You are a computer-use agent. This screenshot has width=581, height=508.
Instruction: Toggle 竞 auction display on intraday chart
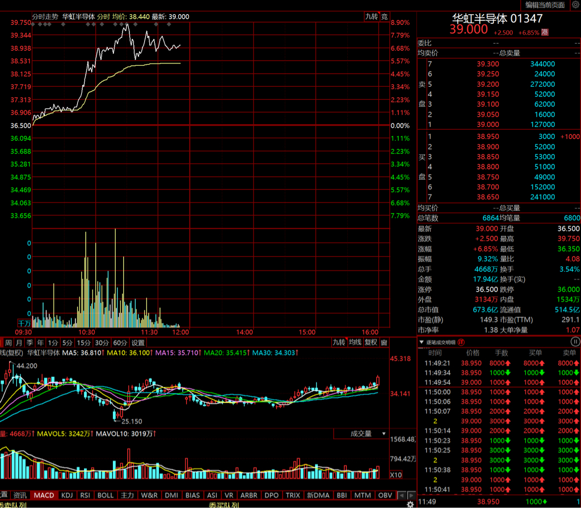[x=385, y=16]
